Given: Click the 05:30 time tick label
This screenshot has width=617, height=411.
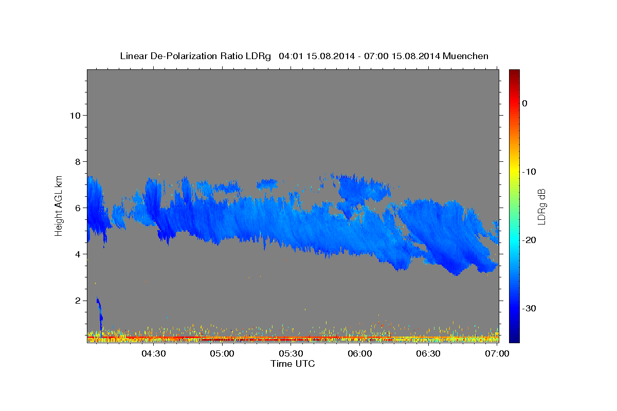Looking at the screenshot, I should tap(291, 353).
